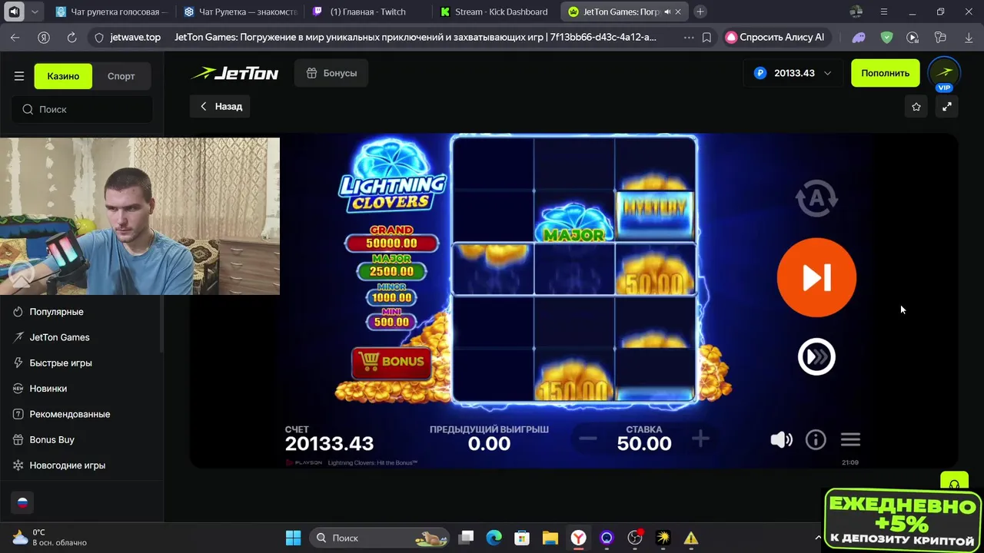The image size is (984, 553).
Task: Click the MAJOR 2500.00 jackpot label
Action: pos(391,267)
